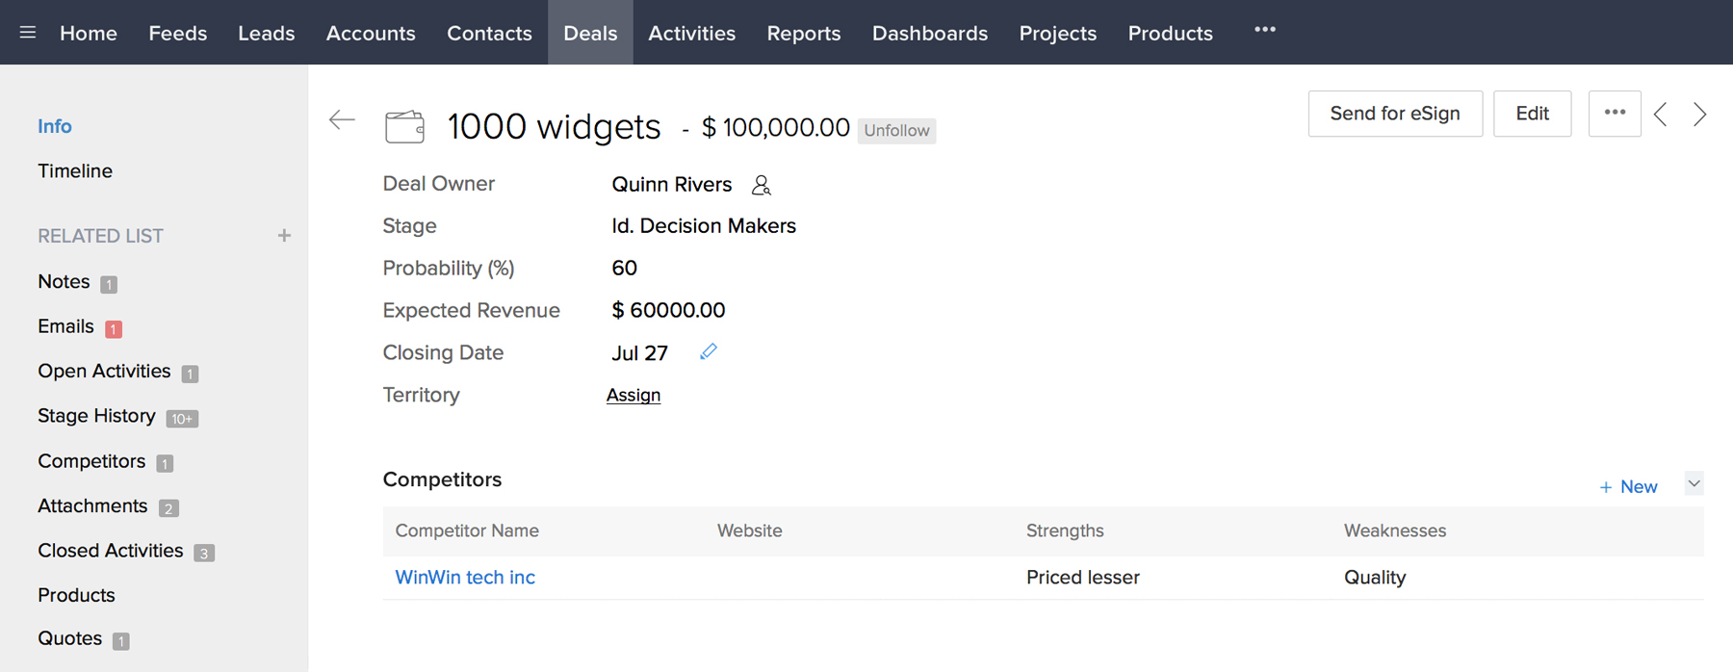The image size is (1733, 672).
Task: Open the WinWin tech inc competitor
Action: [x=465, y=578]
